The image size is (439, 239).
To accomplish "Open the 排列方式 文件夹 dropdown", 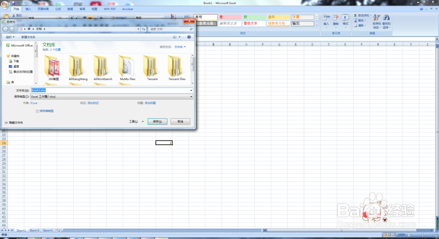I will [x=180, y=47].
